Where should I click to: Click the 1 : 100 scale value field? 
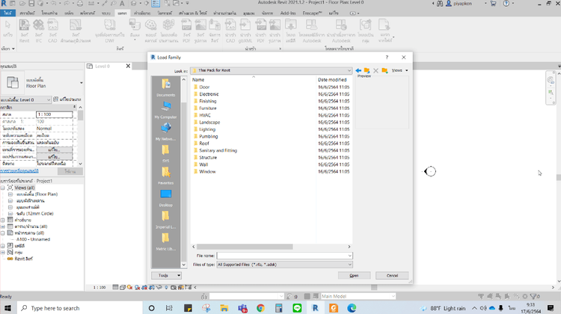point(55,114)
